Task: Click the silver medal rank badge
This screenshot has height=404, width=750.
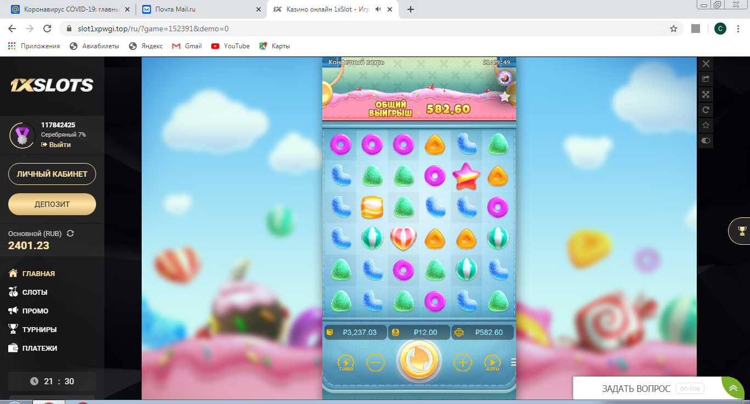Action: (23, 135)
